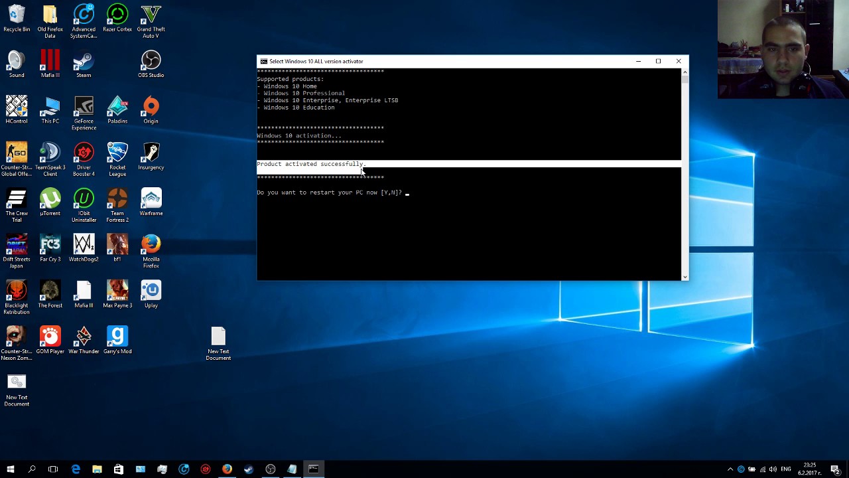The width and height of the screenshot is (849, 478).
Task: Switch to Steam taskbar button
Action: (249, 469)
